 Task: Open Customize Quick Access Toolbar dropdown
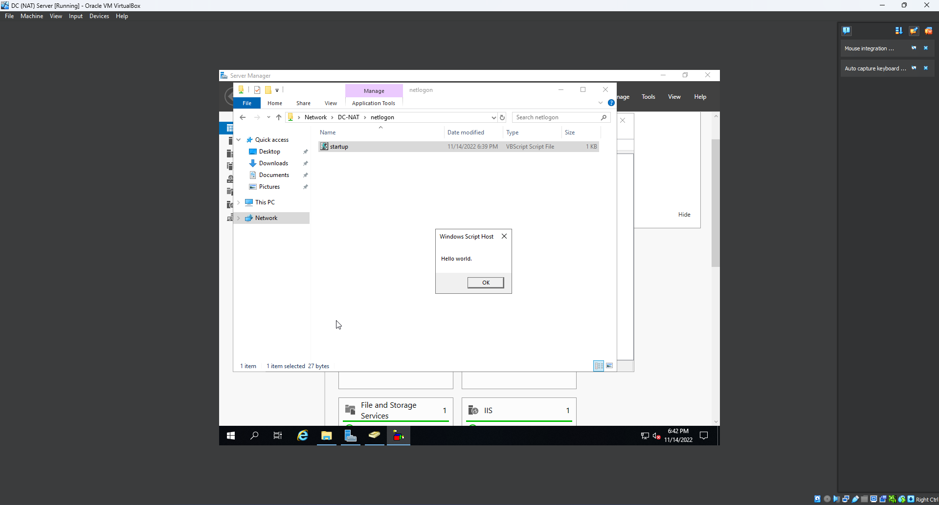click(277, 90)
